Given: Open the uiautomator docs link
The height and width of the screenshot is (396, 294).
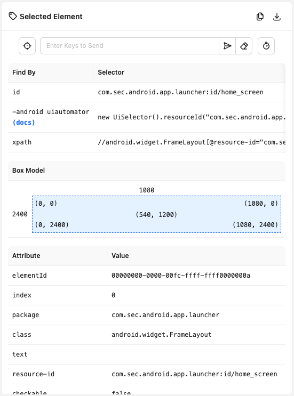Looking at the screenshot, I should (23, 123).
